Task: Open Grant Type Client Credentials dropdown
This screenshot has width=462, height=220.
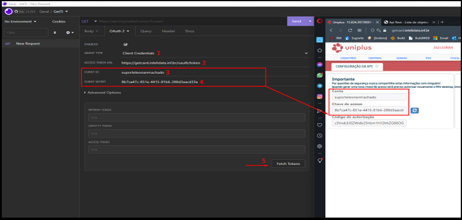Action: pos(215,53)
